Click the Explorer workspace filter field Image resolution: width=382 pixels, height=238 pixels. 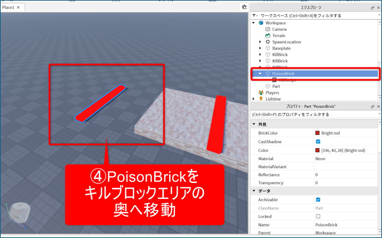(x=316, y=16)
